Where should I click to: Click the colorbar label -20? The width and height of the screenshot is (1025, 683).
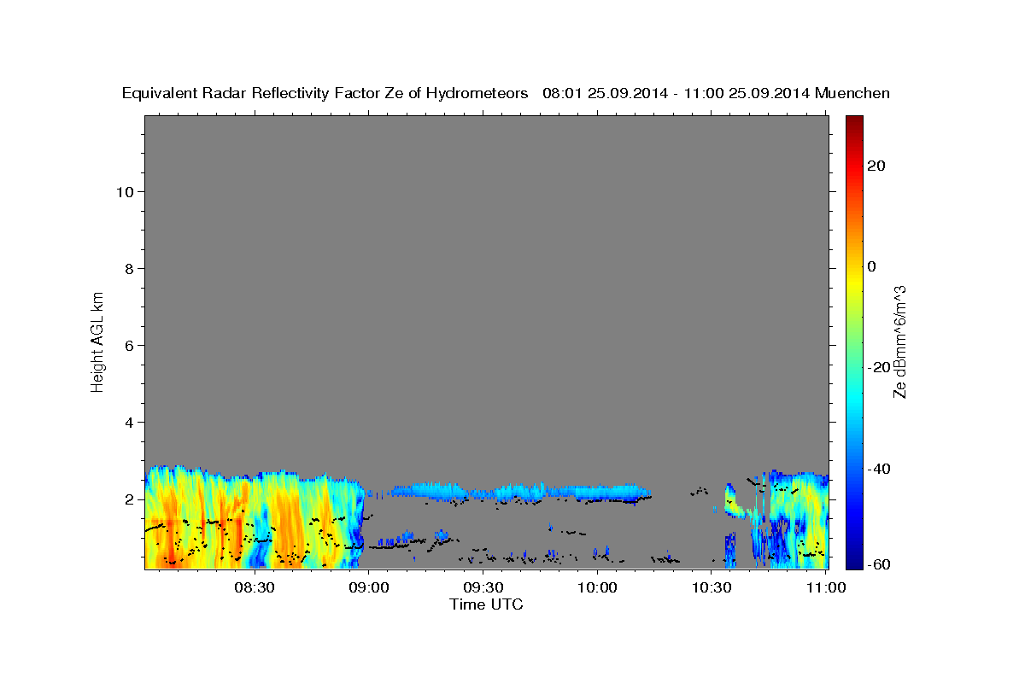tap(877, 367)
